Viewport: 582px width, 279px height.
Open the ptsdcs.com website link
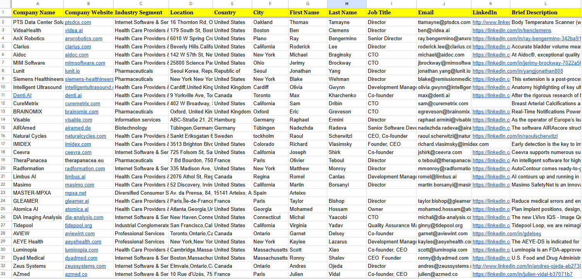click(x=78, y=22)
